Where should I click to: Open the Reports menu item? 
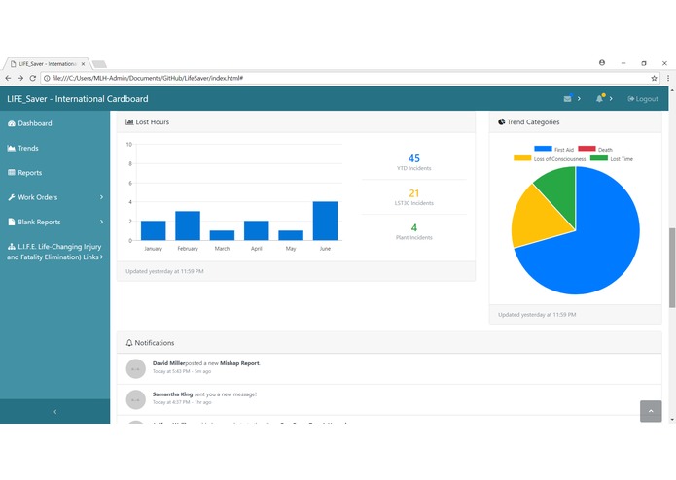point(55,173)
